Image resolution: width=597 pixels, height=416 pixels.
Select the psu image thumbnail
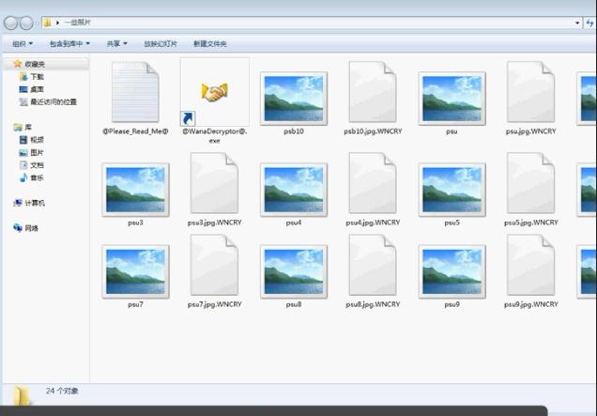tap(452, 99)
